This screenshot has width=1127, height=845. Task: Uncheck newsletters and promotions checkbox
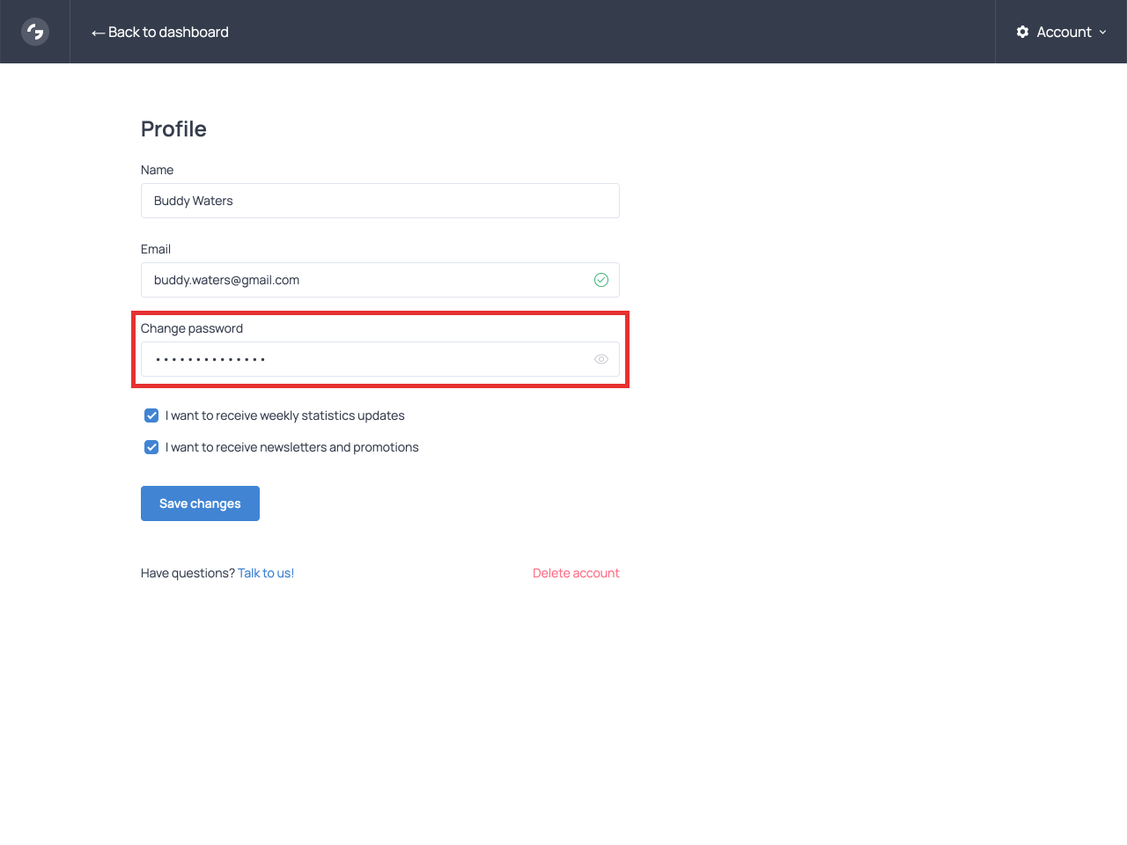(x=151, y=447)
